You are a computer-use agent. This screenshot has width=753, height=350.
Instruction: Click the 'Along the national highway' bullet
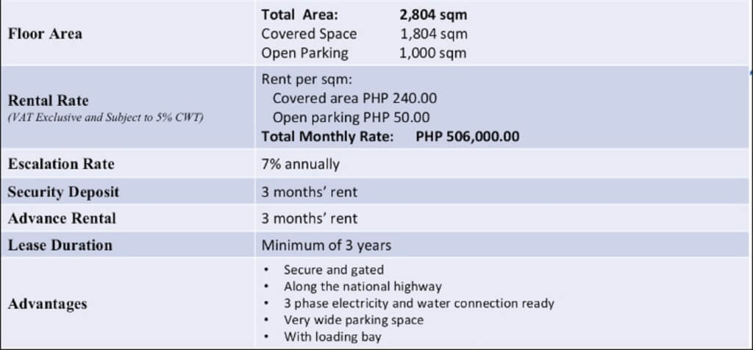click(363, 287)
